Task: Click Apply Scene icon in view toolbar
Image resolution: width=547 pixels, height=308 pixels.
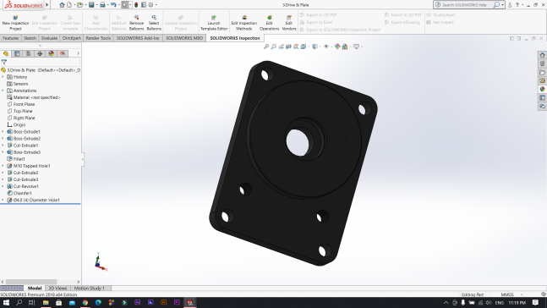Action: point(345,46)
